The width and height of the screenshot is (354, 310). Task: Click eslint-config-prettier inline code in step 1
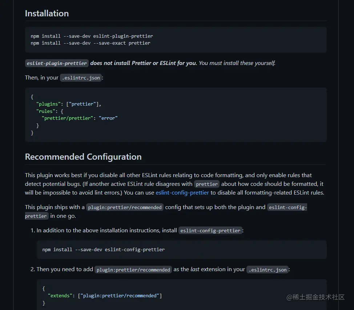click(210, 231)
